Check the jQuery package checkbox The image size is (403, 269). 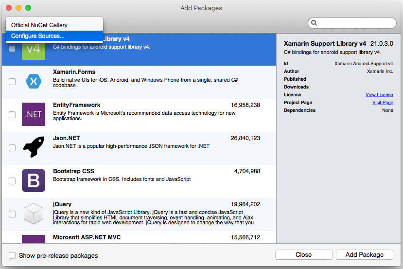(12, 214)
